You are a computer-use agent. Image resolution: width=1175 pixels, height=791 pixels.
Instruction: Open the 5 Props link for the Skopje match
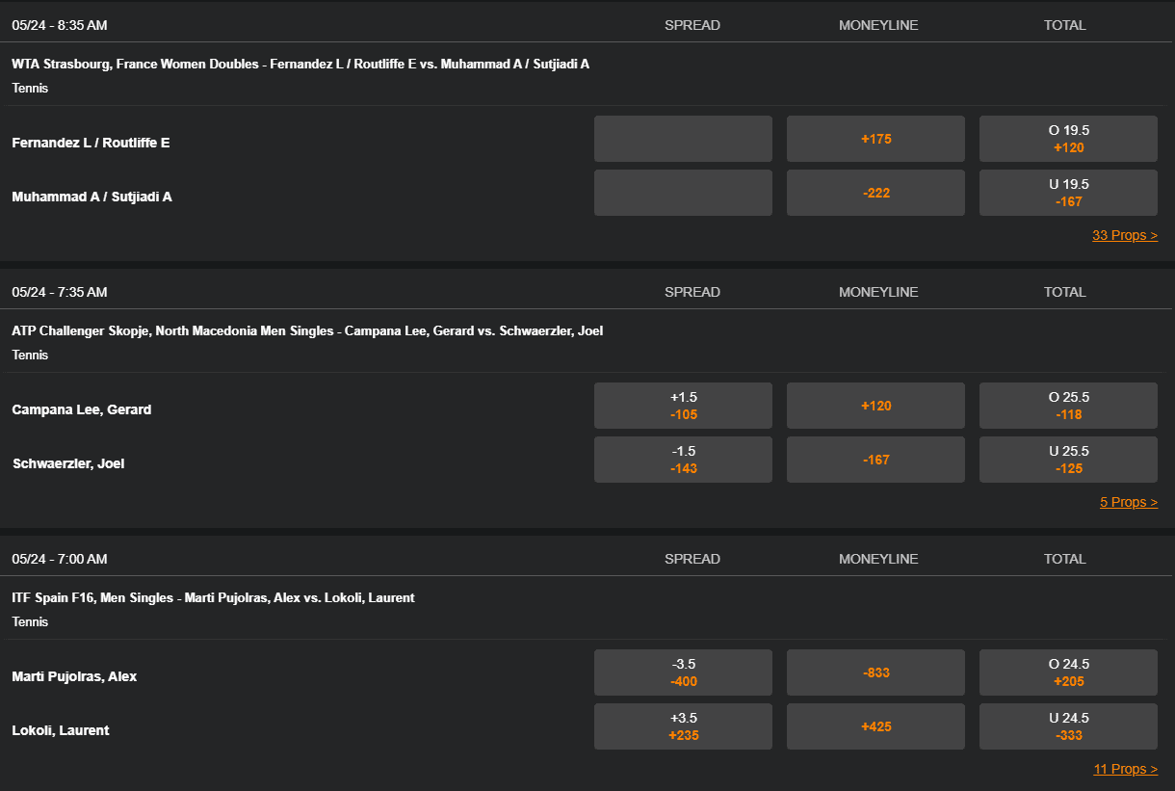click(x=1129, y=501)
